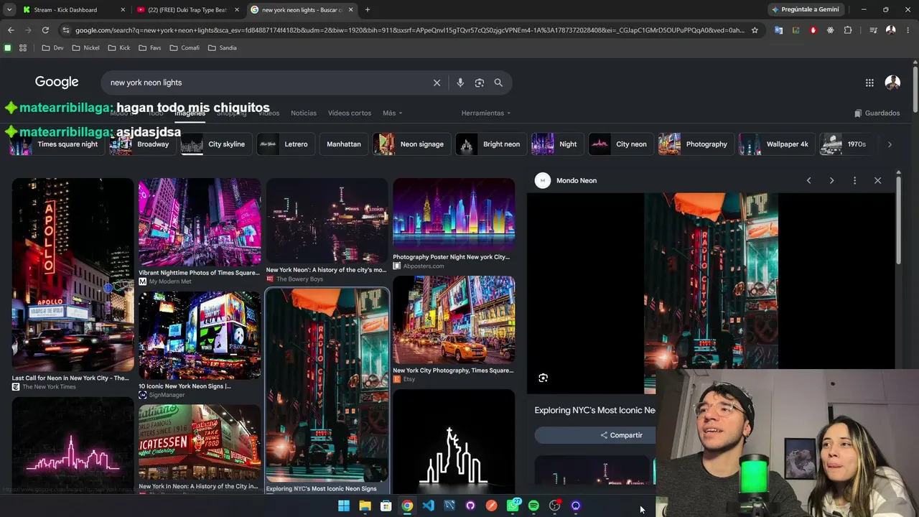Open a new browser tab
This screenshot has width=919, height=517.
click(368, 10)
